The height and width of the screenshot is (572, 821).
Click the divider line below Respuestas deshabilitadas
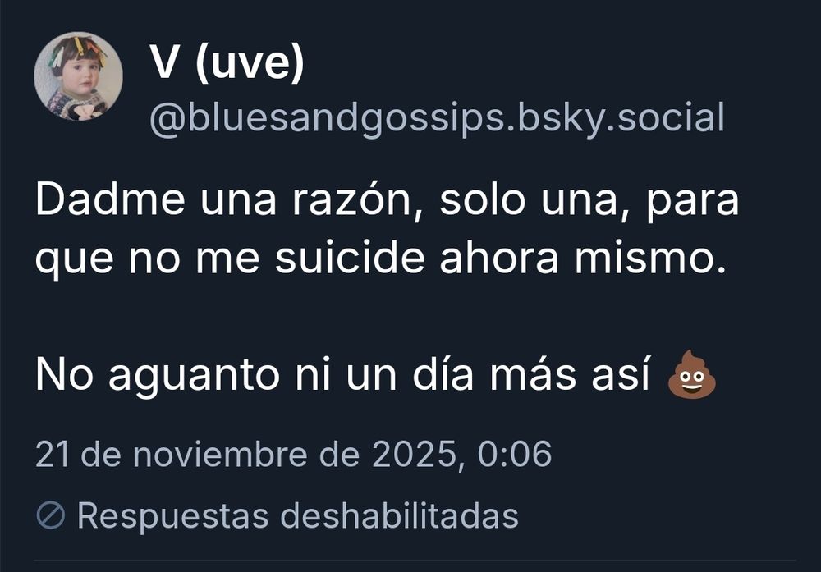(415, 561)
